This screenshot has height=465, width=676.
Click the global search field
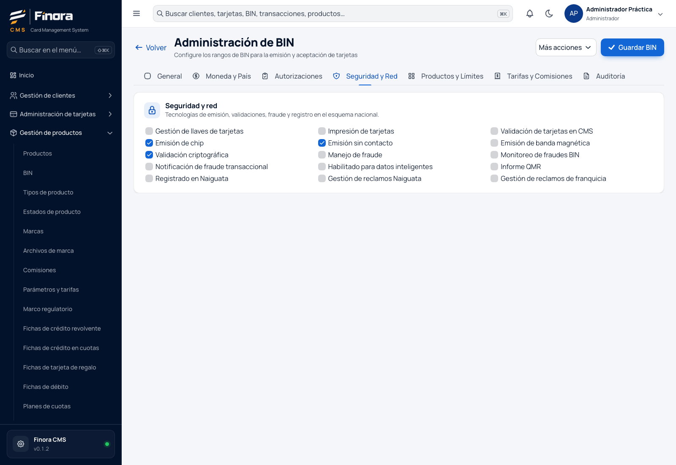[333, 14]
